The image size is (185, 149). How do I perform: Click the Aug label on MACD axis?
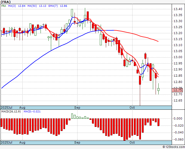click(22, 142)
